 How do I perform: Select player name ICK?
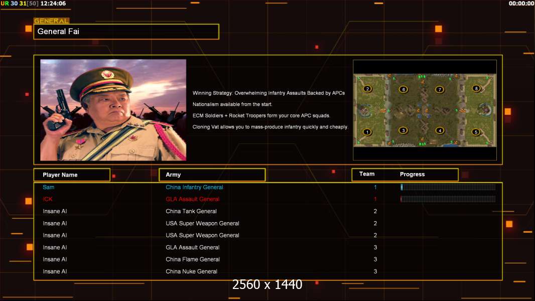tap(47, 199)
